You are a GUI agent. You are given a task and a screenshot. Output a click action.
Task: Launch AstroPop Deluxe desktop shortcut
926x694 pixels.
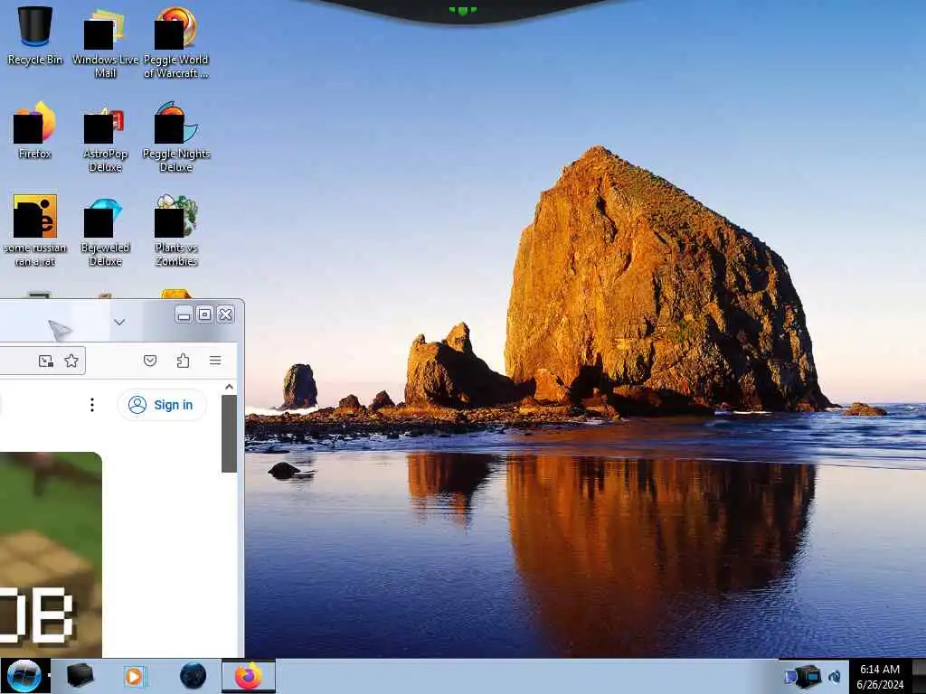pos(105,137)
